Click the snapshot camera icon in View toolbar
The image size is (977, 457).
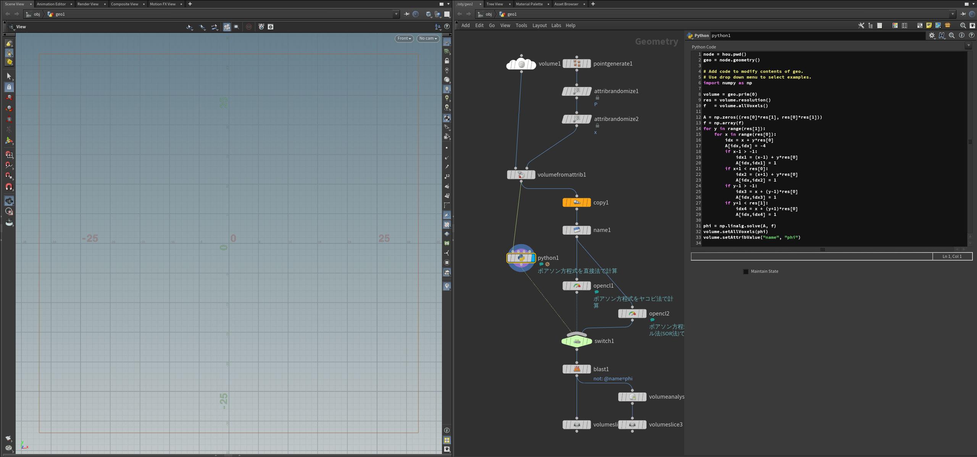pyautogui.click(x=261, y=27)
